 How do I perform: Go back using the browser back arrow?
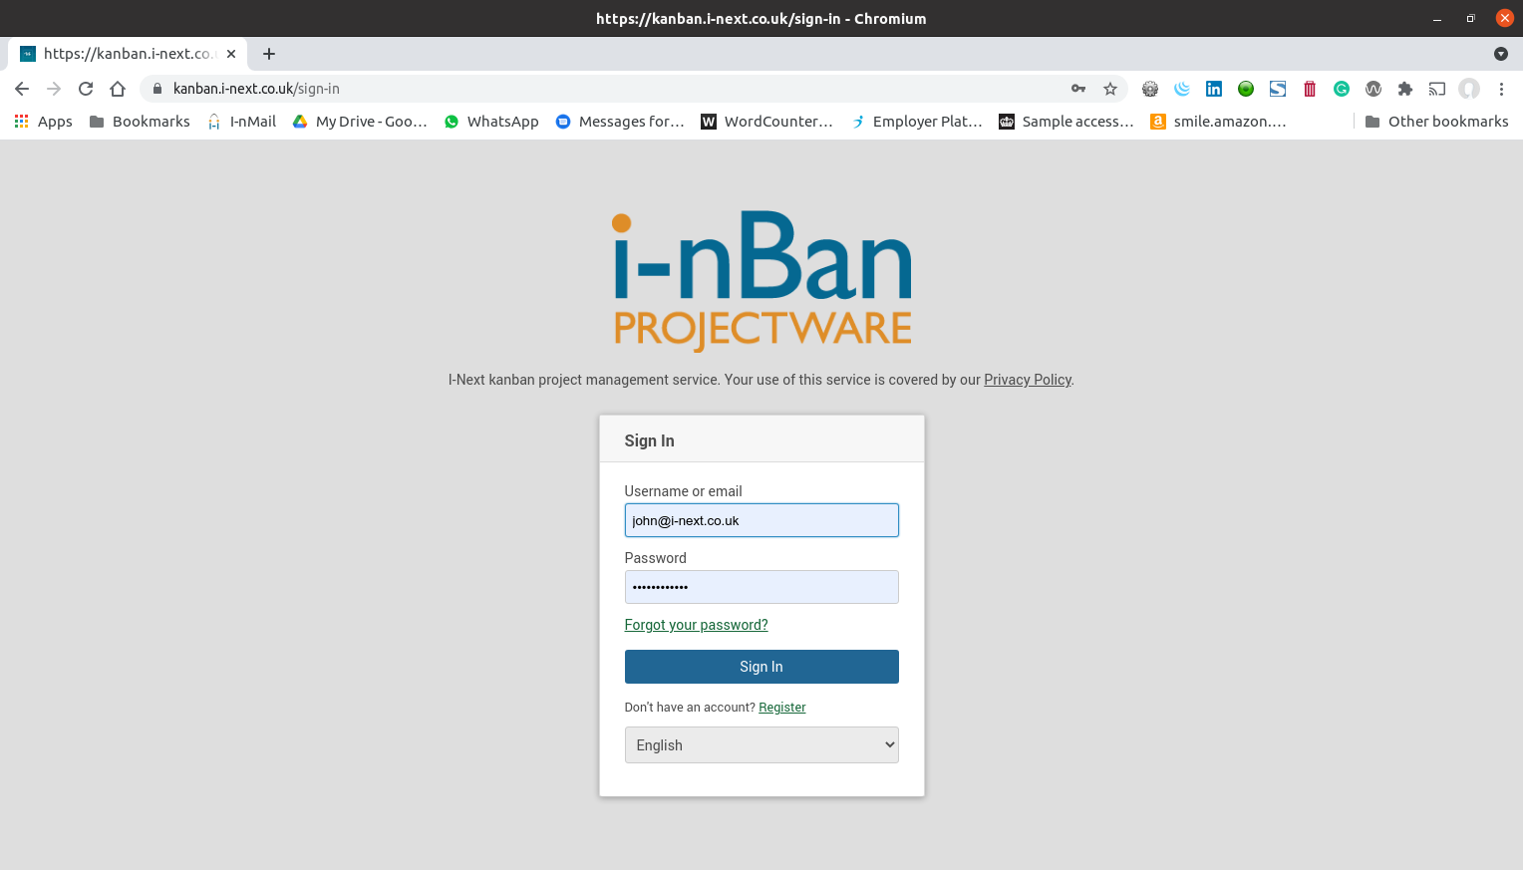22,89
